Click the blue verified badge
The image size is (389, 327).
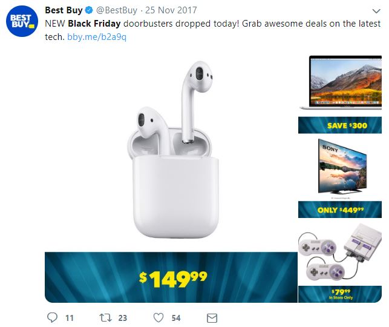tap(89, 10)
